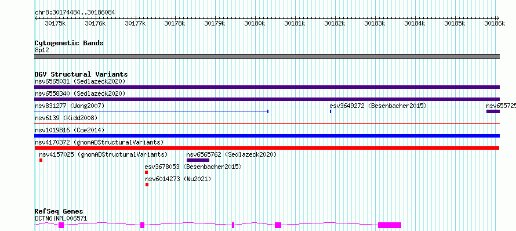Image resolution: width=516 pixels, height=231 pixels.
Task: Click the red nsv6014273 marker square
Action: tap(147, 185)
